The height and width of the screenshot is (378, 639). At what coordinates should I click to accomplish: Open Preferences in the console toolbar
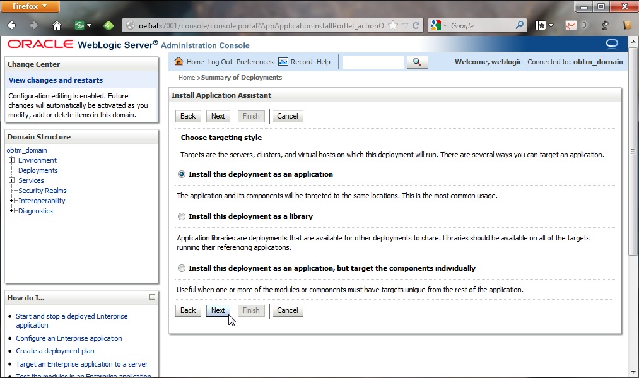tap(255, 62)
